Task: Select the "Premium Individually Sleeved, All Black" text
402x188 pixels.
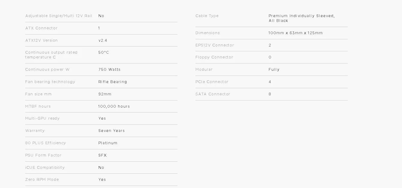Action: (x=301, y=18)
